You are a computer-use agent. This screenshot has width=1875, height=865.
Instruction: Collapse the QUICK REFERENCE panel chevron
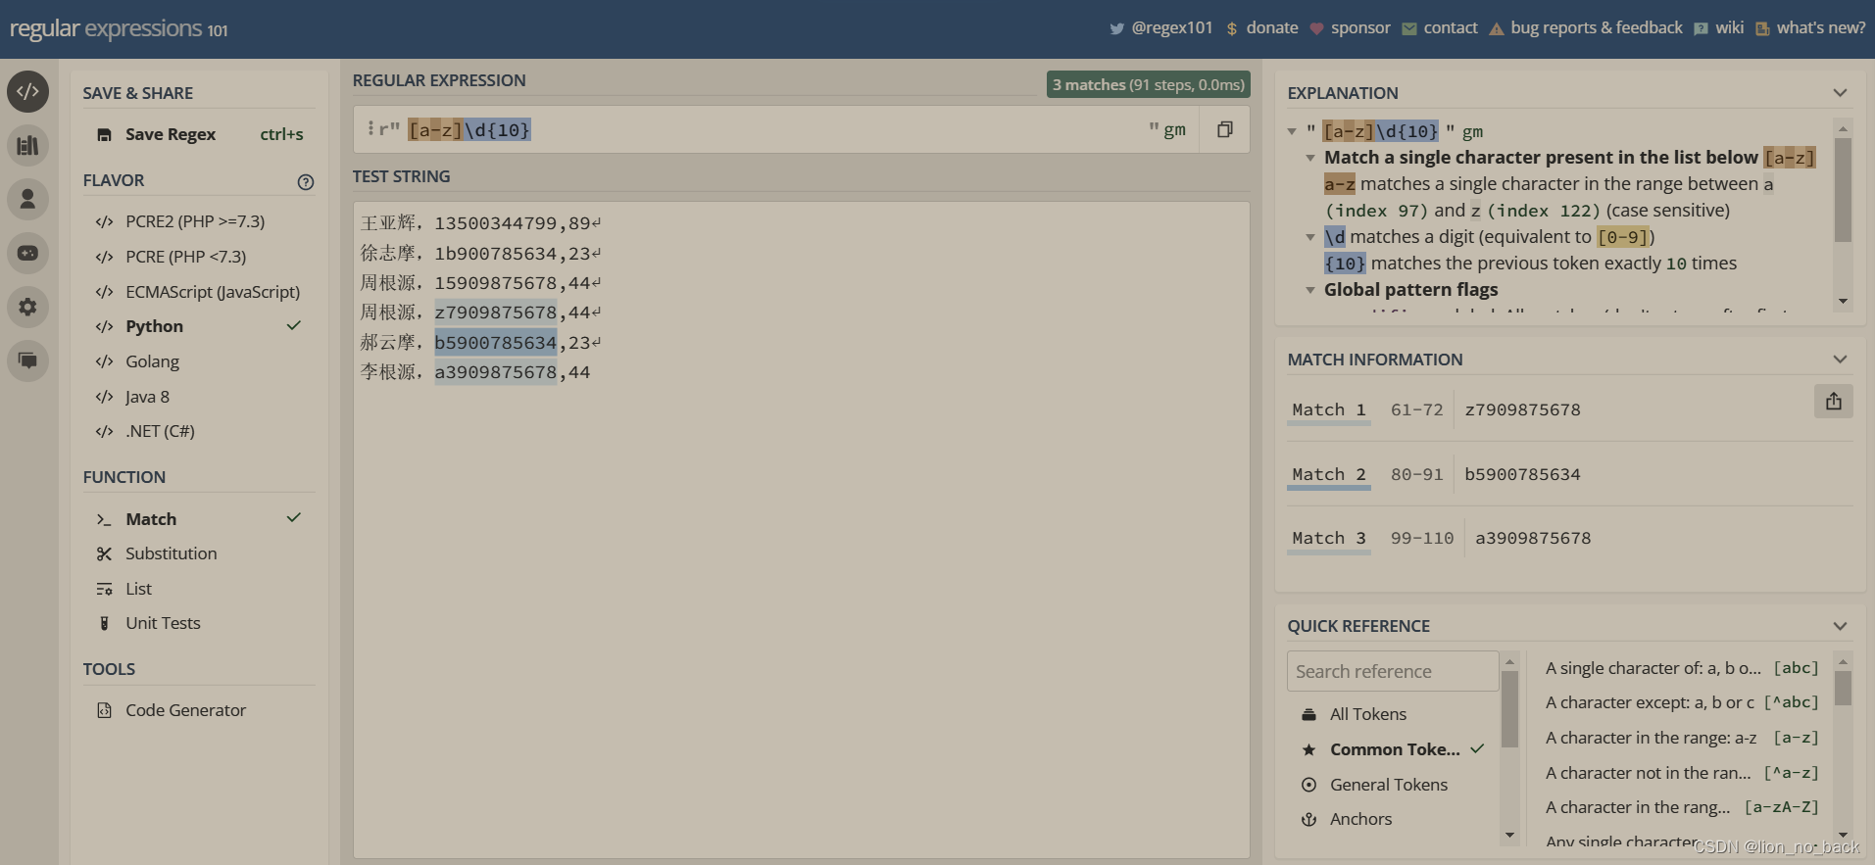point(1840,626)
